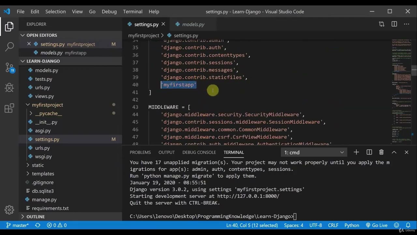
Task: Click the VS Code logo icon
Action: click(x=7, y=11)
